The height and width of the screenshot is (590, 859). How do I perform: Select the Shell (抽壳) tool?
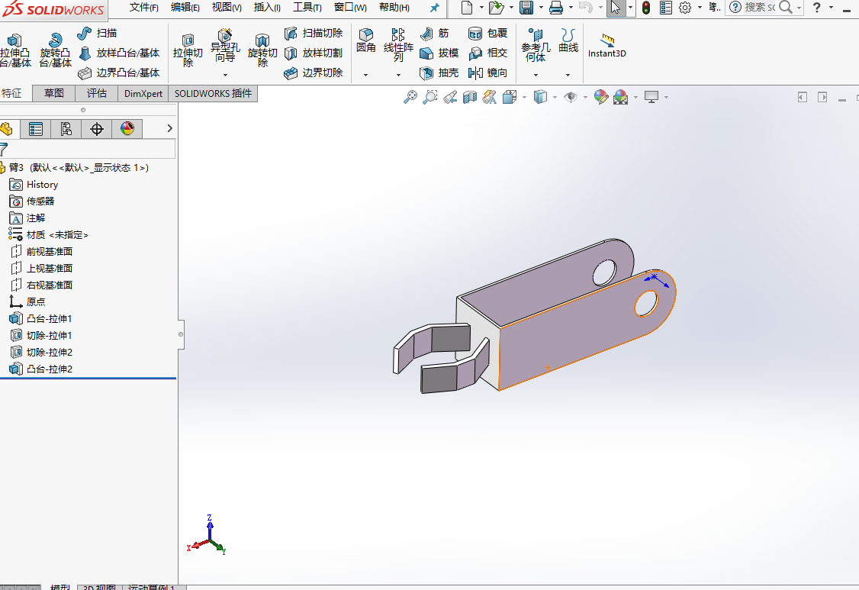pyautogui.click(x=439, y=73)
